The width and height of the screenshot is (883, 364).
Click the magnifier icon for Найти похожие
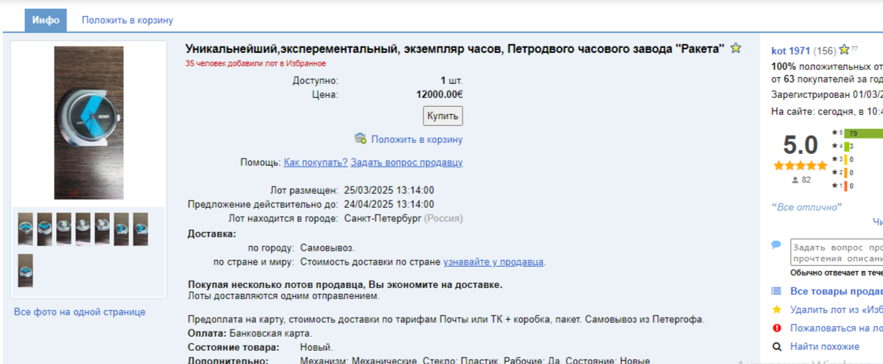tap(776, 346)
